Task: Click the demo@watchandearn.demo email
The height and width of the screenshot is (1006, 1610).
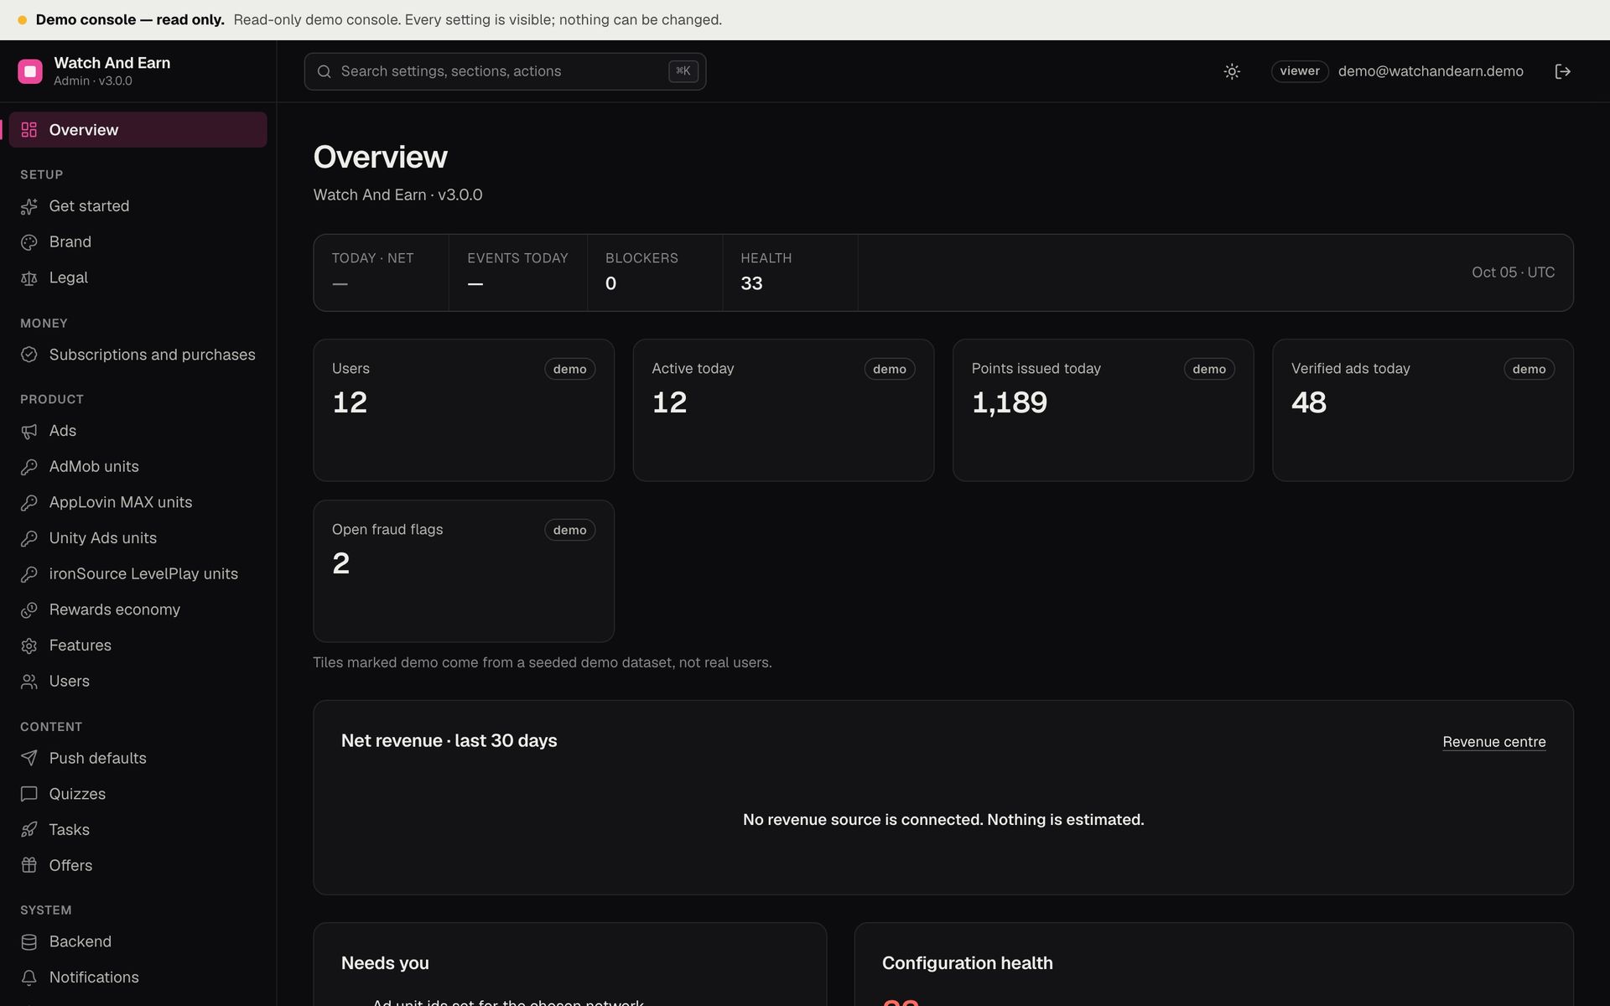Action: click(x=1431, y=71)
